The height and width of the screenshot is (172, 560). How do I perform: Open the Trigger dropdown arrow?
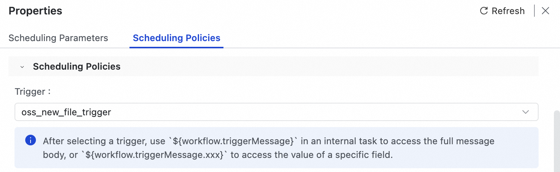click(x=526, y=112)
